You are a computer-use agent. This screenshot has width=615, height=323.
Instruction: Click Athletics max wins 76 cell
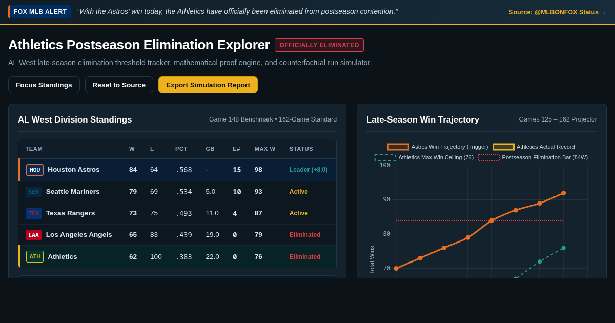(259, 257)
